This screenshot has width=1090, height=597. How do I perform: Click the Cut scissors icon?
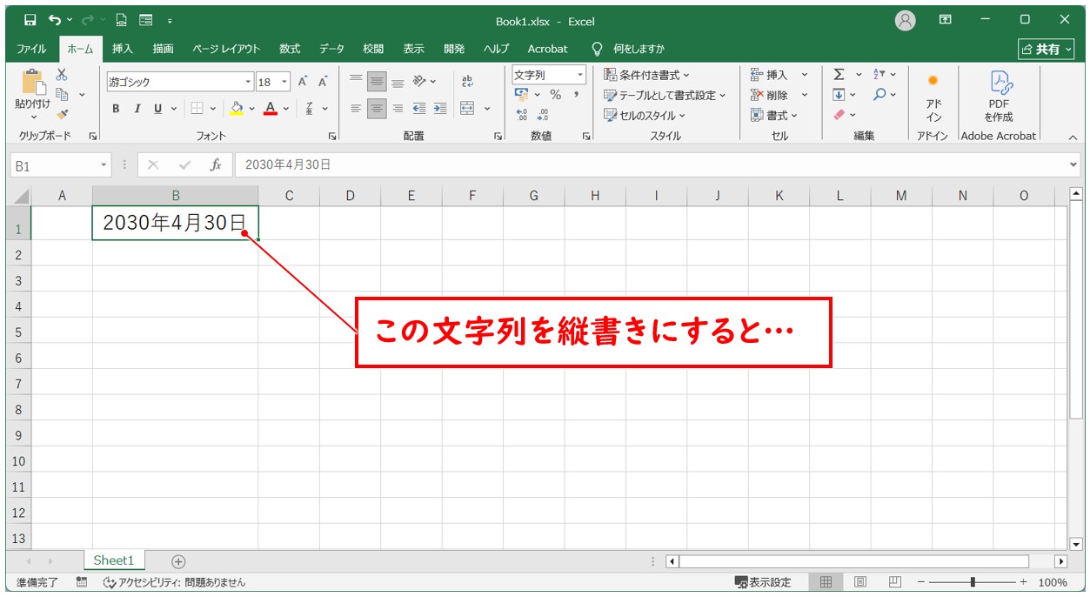[x=62, y=76]
